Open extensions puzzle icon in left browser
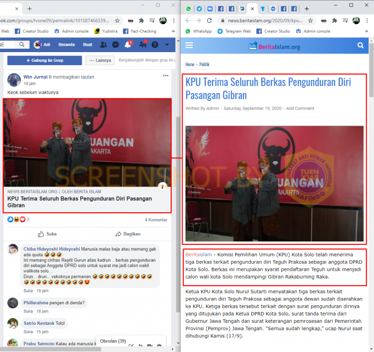Viewport: 374px width, 352px height. point(141,20)
